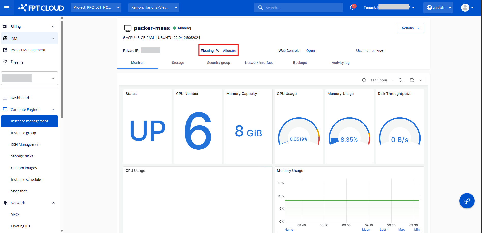Collapse the Compute Engine section
Viewport: 482px width, 233px height.
(53, 110)
